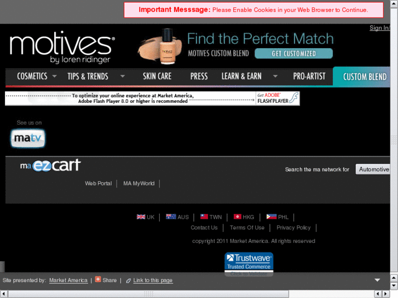The image size is (398, 298).
Task: Click the vertical scrollbar down arrow
Action: click(394, 285)
